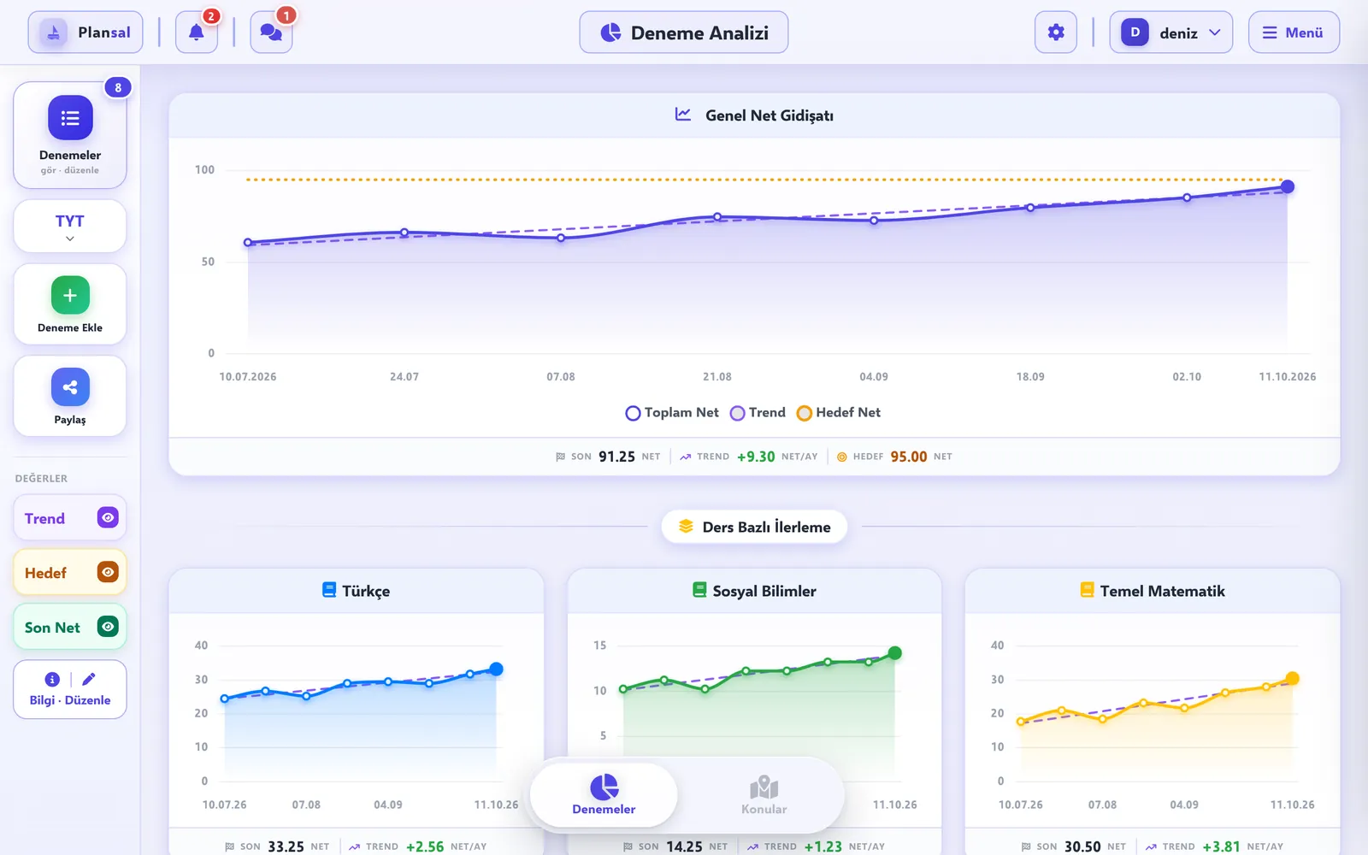The height and width of the screenshot is (855, 1368).
Task: Open the Denemeler list icon
Action: pyautogui.click(x=70, y=118)
